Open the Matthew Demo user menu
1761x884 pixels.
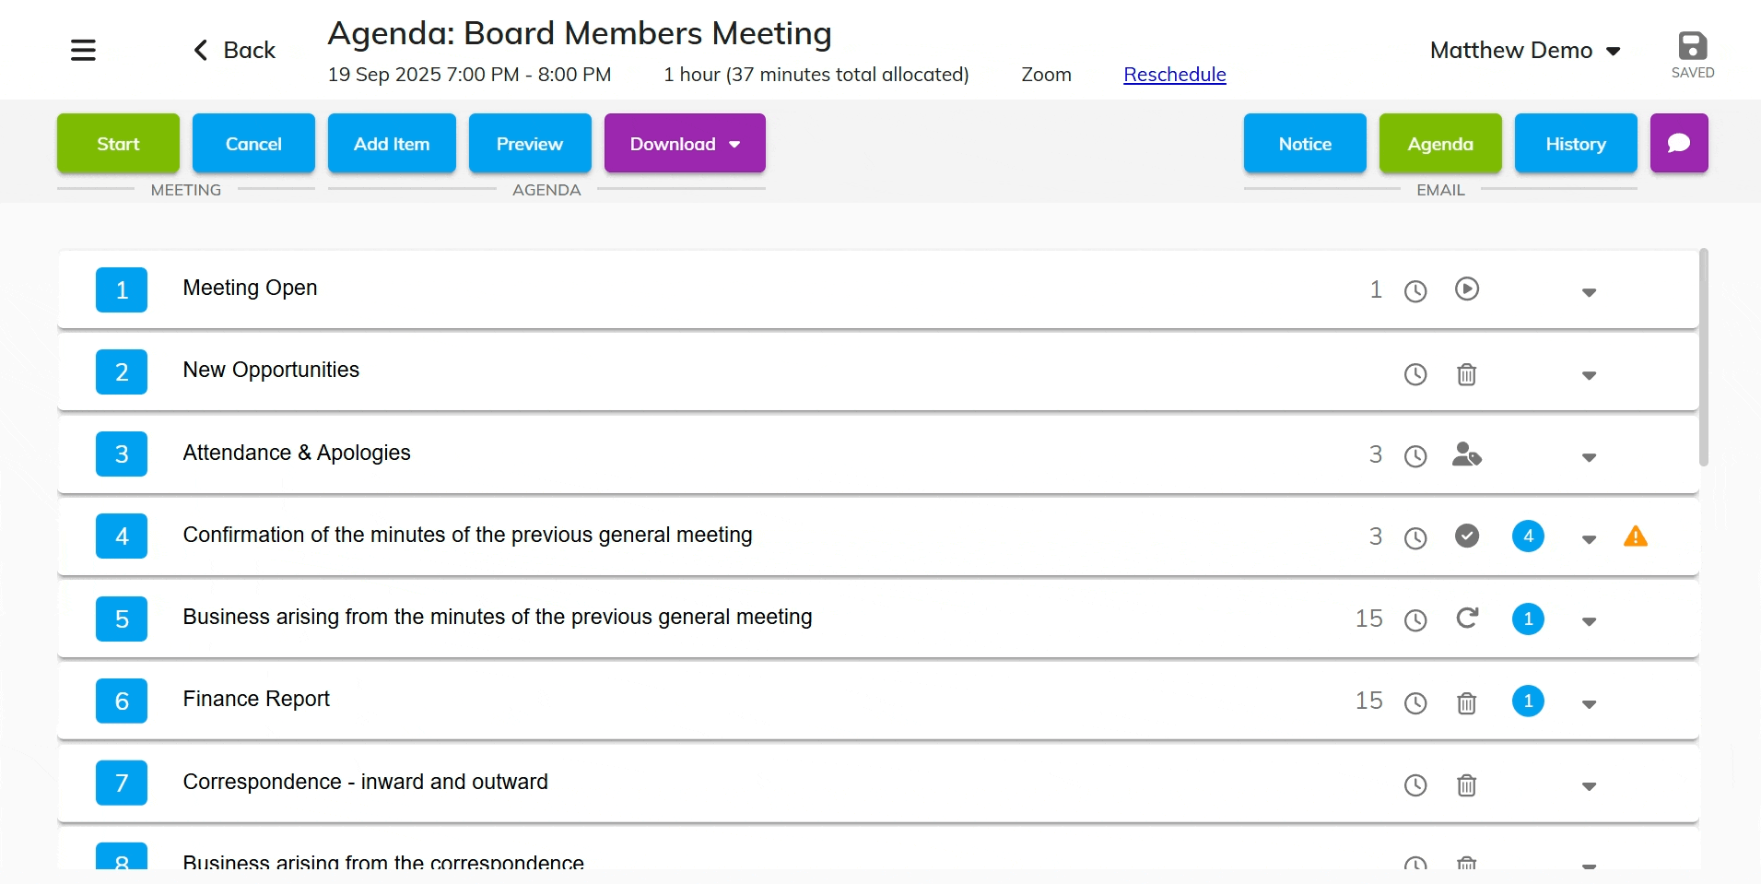click(1524, 51)
